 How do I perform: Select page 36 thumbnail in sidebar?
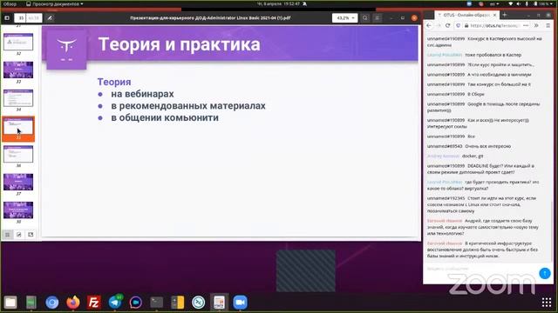point(18,155)
